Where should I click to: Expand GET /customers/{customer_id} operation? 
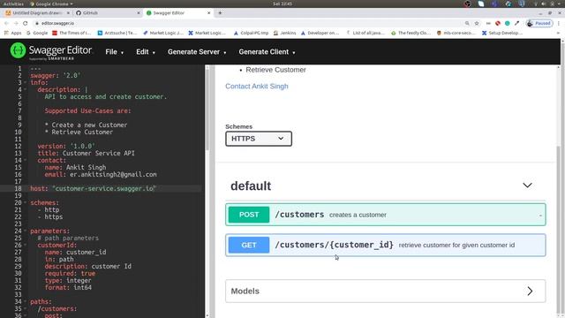point(385,245)
